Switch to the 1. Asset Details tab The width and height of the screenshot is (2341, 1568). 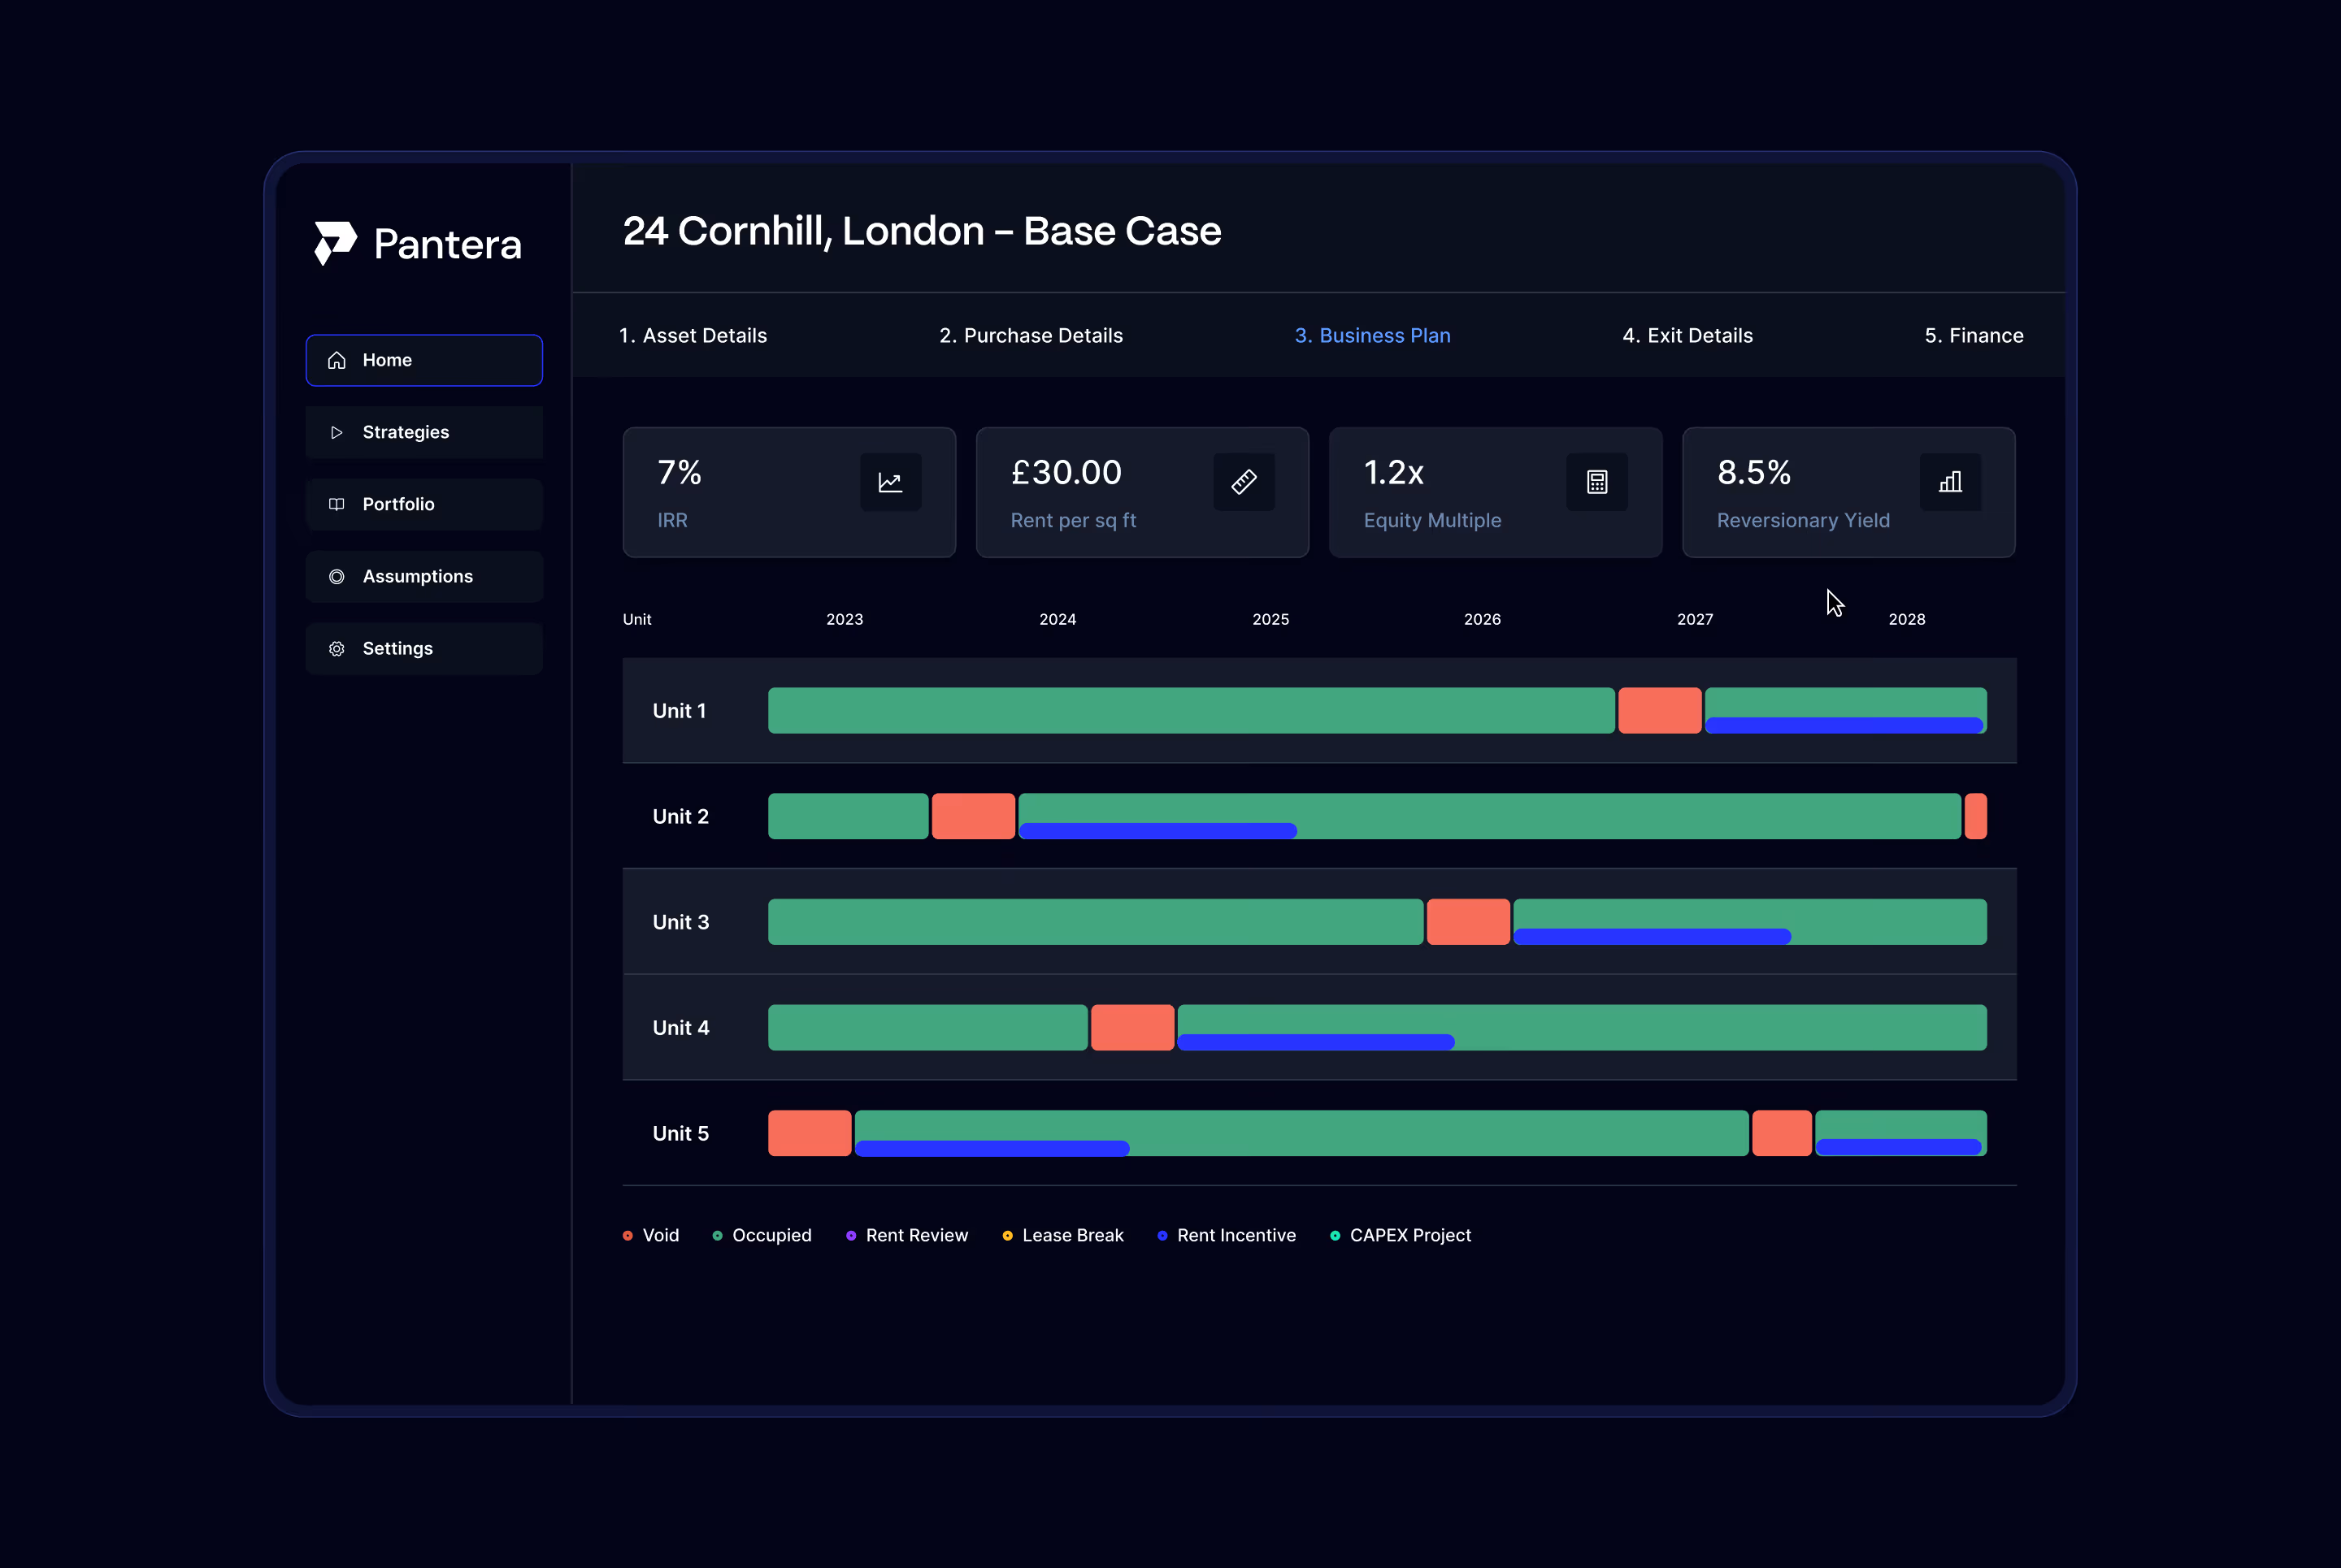pos(693,336)
